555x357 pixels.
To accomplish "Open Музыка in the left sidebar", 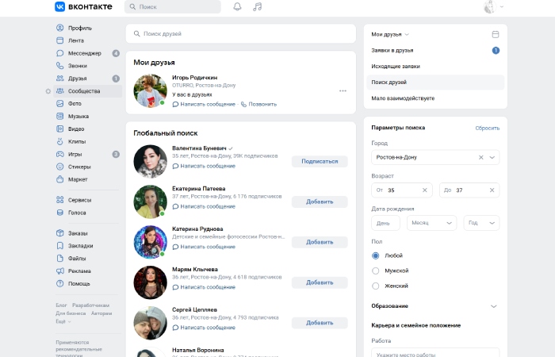I will tap(78, 116).
